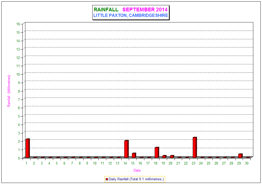This screenshot has height=184, width=262.
Task: Click the x-axis date label '27'
Action: 224,163
